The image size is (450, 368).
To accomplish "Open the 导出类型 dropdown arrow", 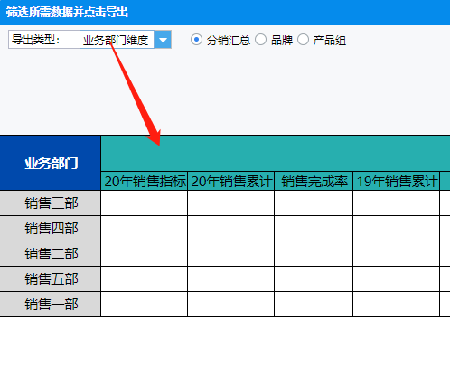I will [x=163, y=40].
